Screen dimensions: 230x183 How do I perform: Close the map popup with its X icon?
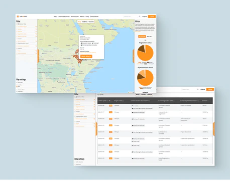tap(103, 36)
